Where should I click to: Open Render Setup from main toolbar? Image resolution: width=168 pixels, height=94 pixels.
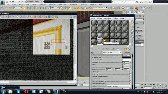click(x=141, y=8)
